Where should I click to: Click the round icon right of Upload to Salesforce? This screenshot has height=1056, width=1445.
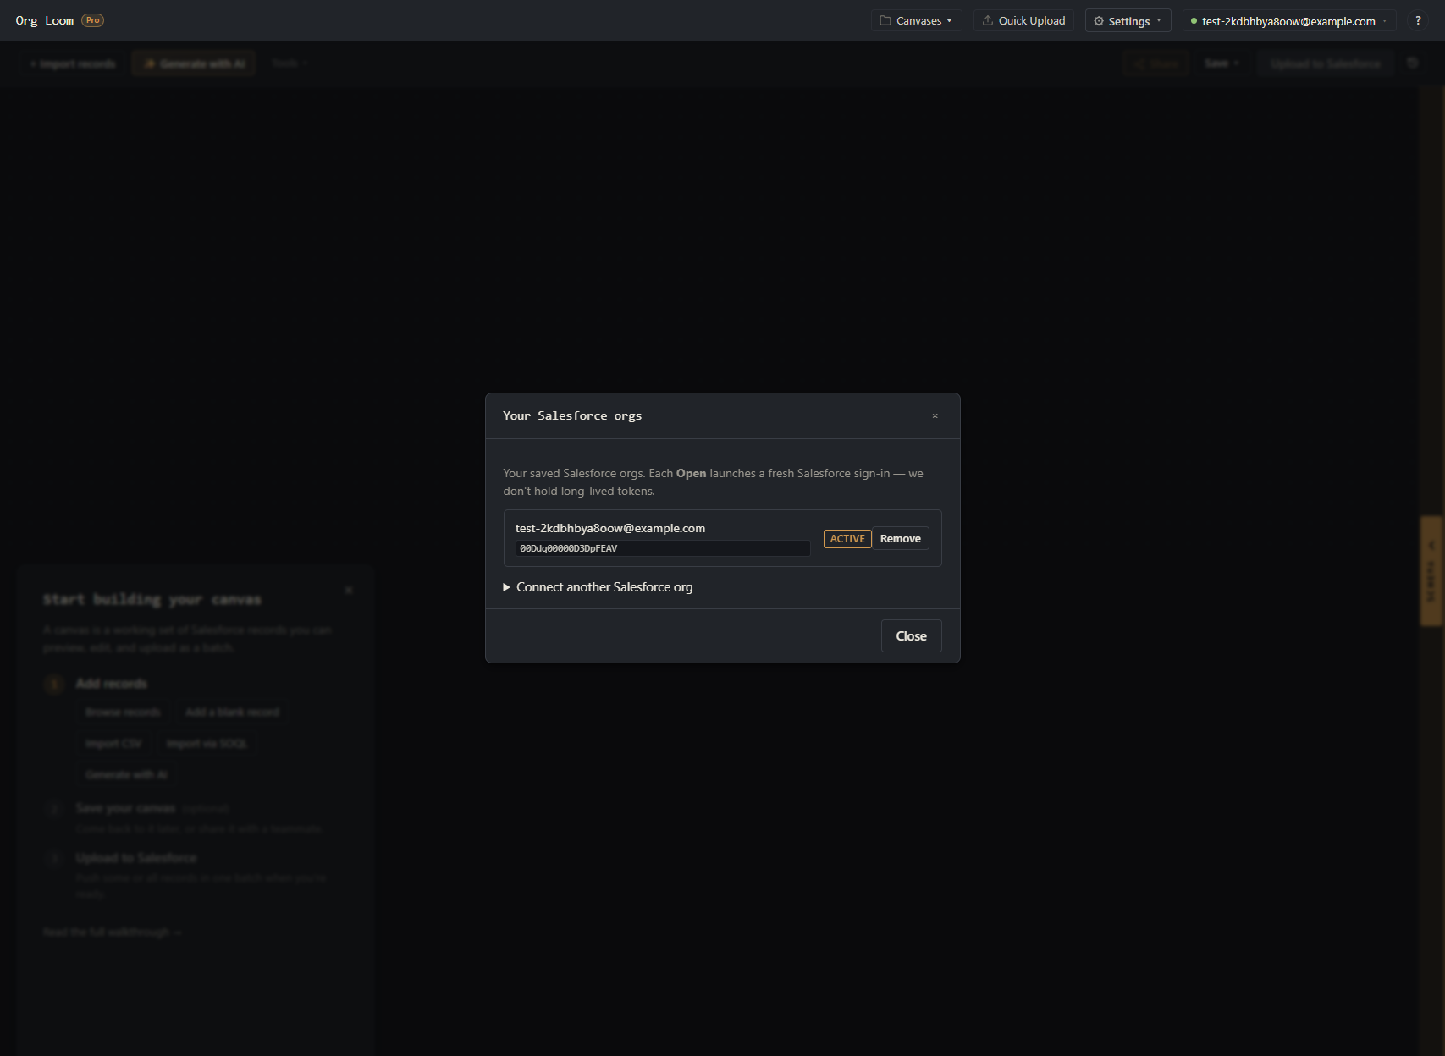coord(1412,63)
